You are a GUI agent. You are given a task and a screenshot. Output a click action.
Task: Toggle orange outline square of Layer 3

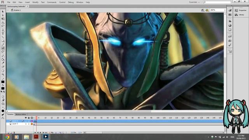point(32,124)
